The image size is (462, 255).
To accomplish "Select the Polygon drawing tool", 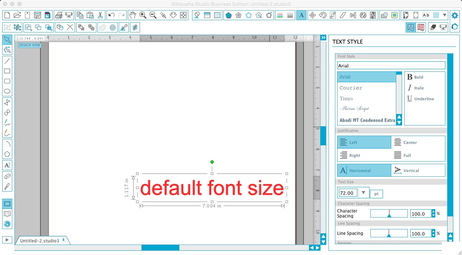I will point(7,154).
